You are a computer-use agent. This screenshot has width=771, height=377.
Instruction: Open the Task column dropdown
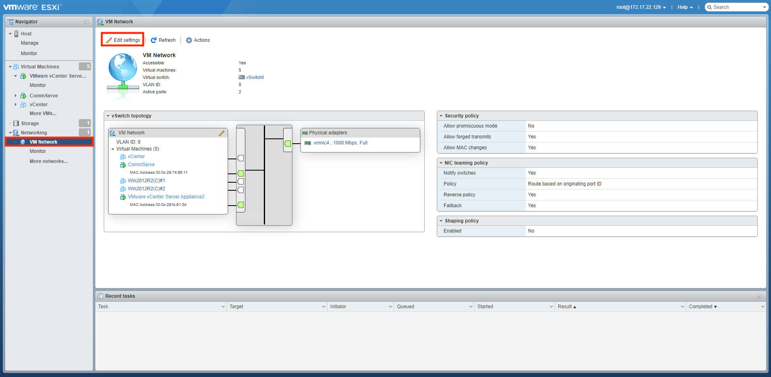click(223, 307)
